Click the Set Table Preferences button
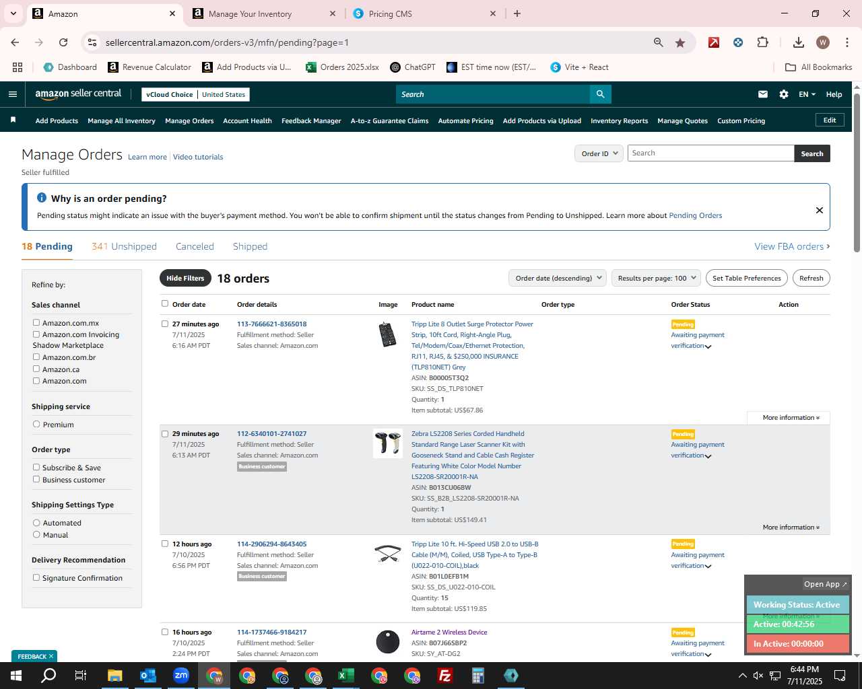This screenshot has height=689, width=862. pos(746,278)
